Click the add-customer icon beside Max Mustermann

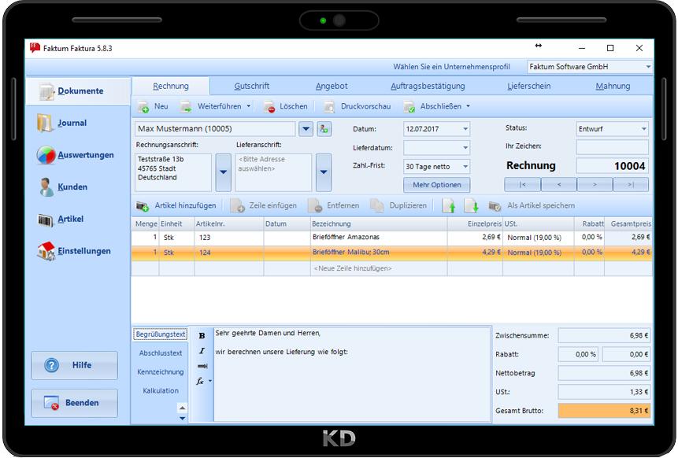coord(324,129)
